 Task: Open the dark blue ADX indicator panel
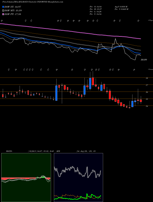coord(78,178)
